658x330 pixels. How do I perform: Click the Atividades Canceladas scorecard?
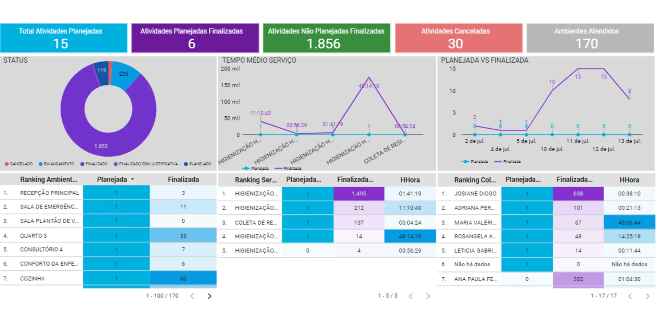pos(459,38)
